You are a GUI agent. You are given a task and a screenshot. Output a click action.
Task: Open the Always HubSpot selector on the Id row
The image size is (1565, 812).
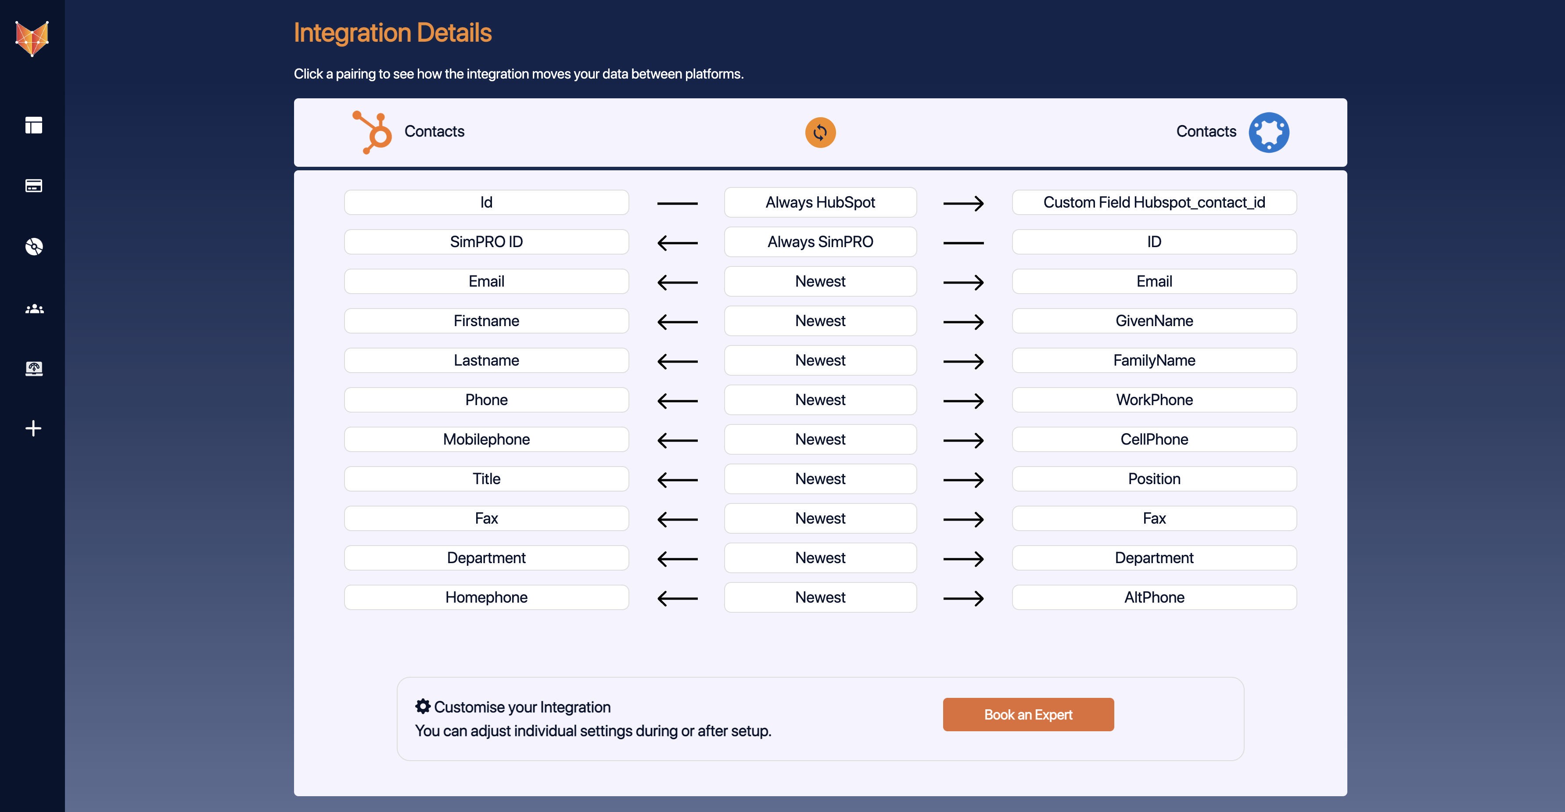tap(820, 202)
